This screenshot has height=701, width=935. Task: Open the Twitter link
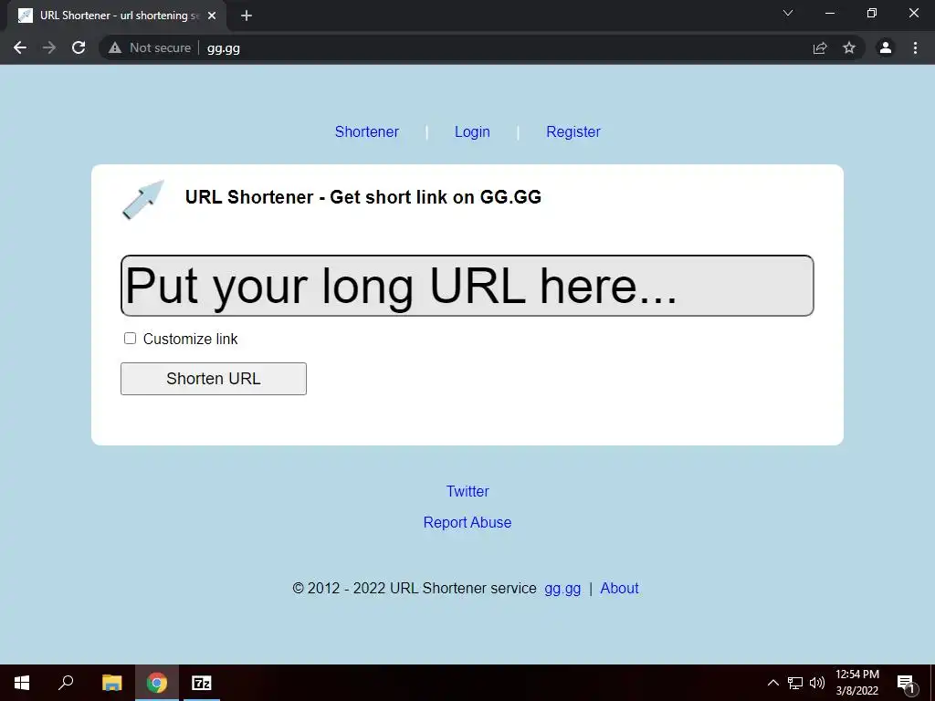(467, 491)
